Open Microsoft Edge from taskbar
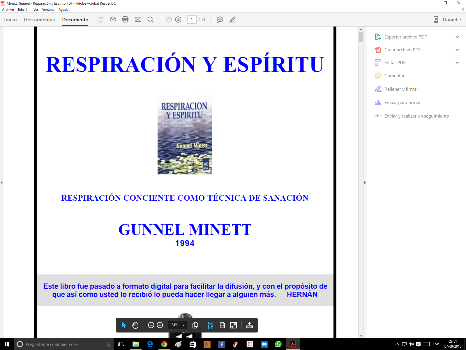Screen dimensions: 466x350 click(150, 344)
